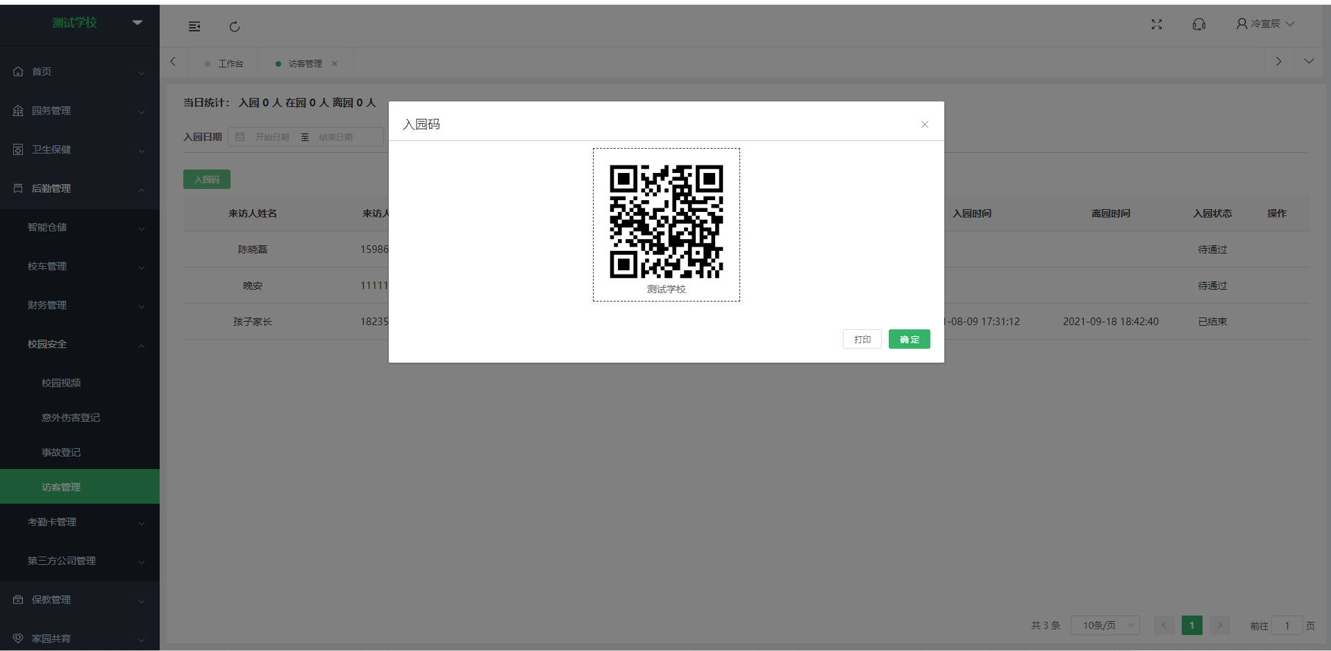Click calendar icon in date range
The image size is (1331, 651).
[240, 137]
